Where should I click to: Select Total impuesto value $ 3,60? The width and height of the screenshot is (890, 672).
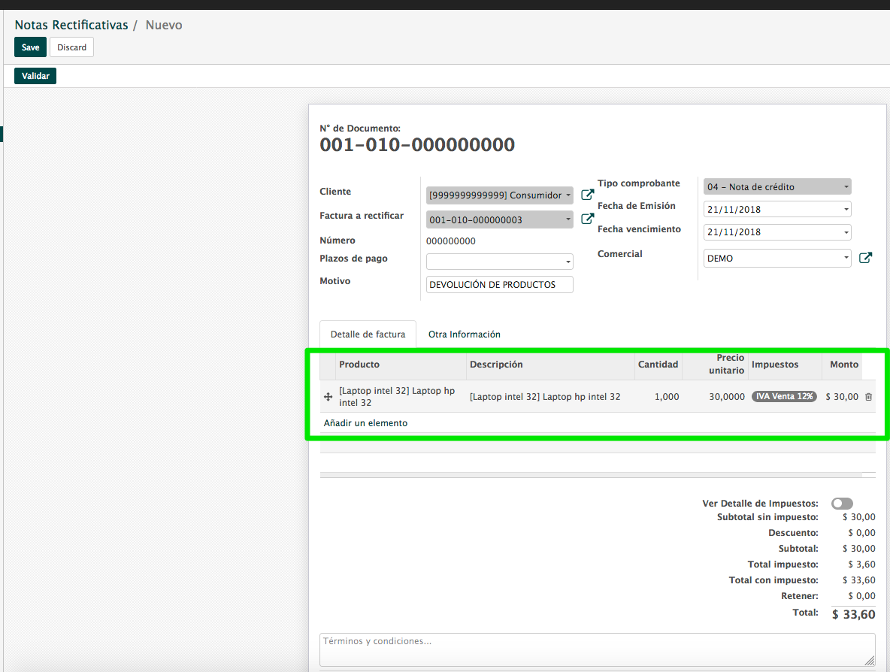pyautogui.click(x=861, y=565)
